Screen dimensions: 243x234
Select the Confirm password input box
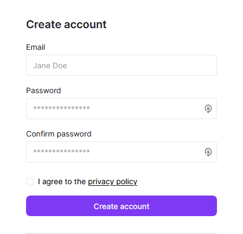(x=121, y=152)
